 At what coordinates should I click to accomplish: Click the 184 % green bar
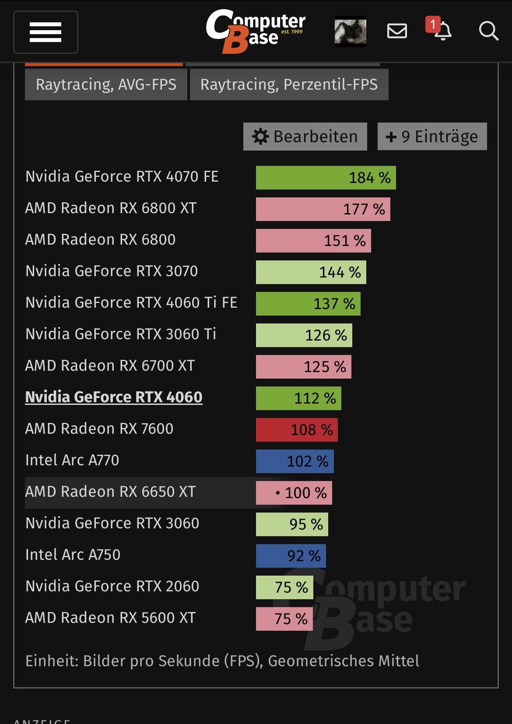[326, 178]
